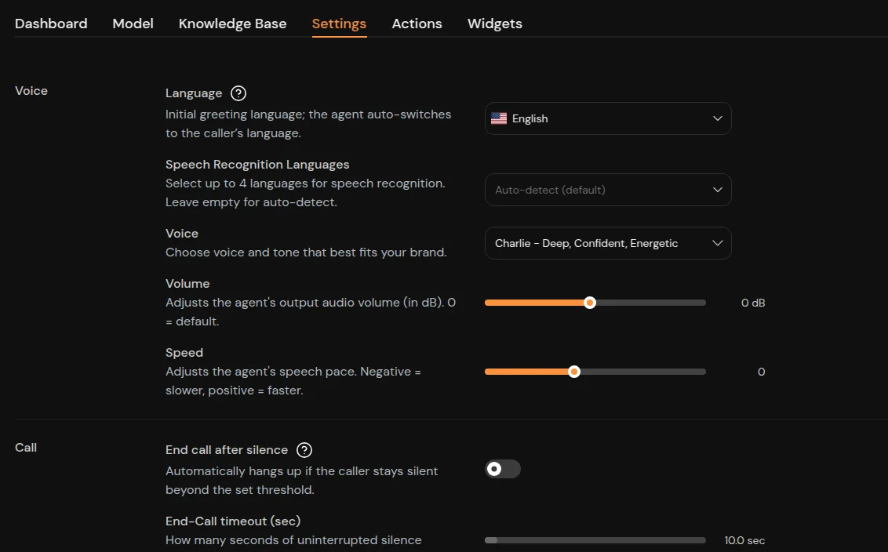Click the 'Speech Recognition Languages' label
Viewport: 888px width, 552px height.
coord(257,164)
